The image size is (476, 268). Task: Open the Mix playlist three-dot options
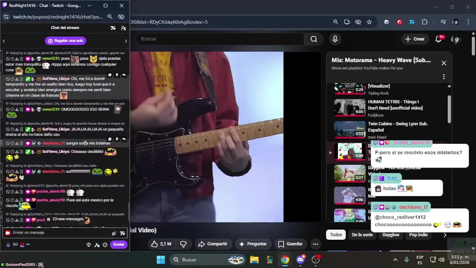click(x=444, y=77)
